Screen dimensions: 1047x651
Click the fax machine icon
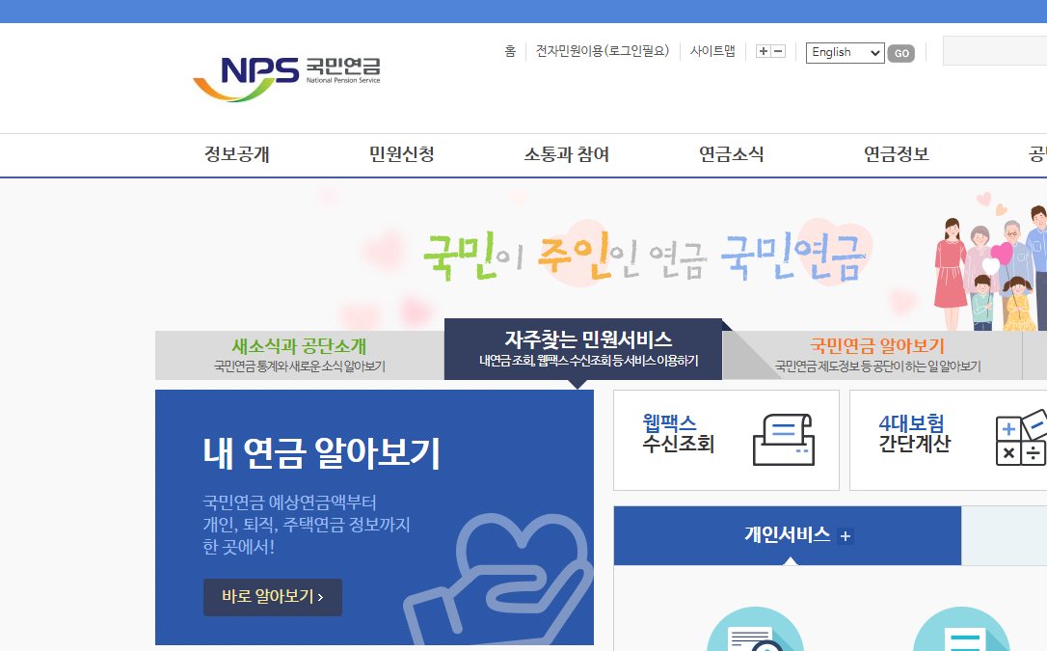[x=784, y=440]
